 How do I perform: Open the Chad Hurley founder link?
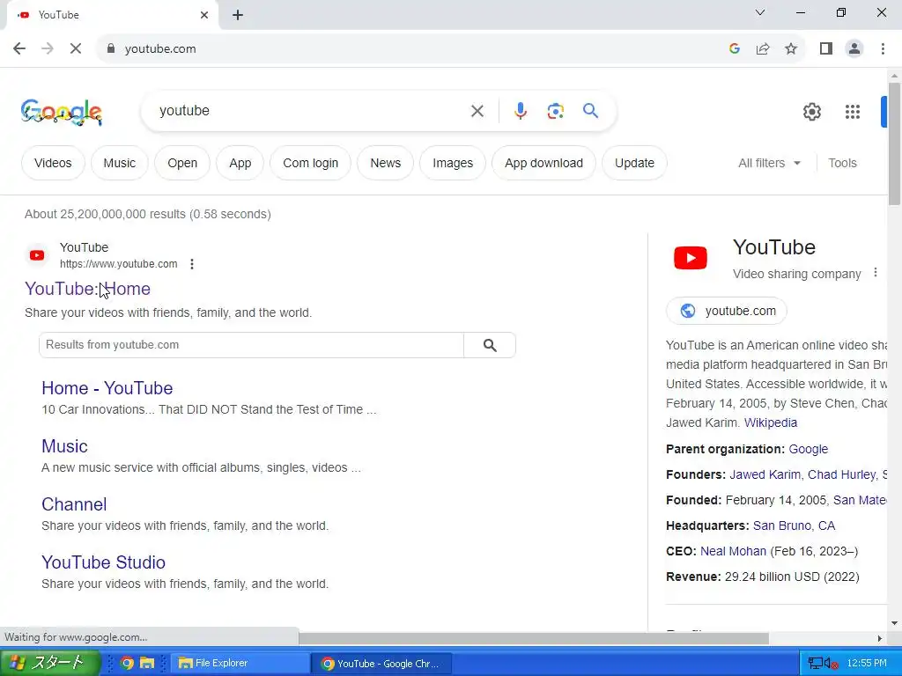tap(841, 474)
